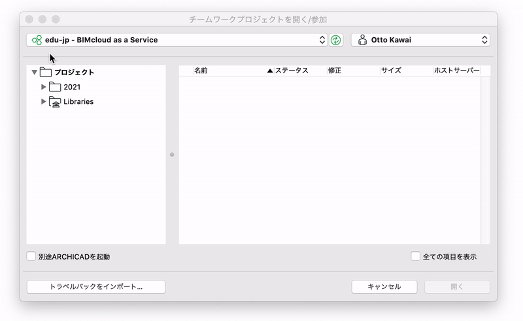Click the Libraries folder icon

click(55, 102)
